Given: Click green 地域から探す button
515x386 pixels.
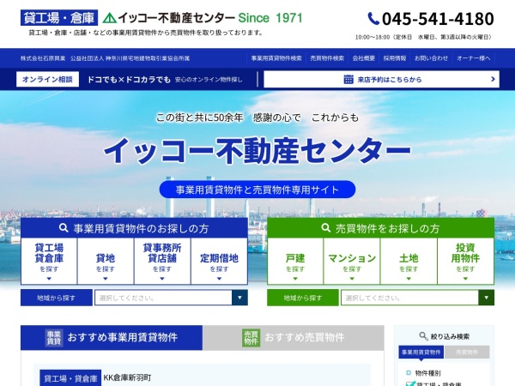Looking at the screenshot, I should point(303,298).
